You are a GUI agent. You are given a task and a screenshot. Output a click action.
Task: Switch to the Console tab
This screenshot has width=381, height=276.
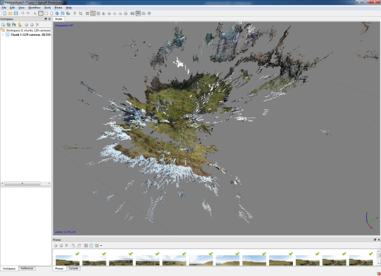[73, 268]
